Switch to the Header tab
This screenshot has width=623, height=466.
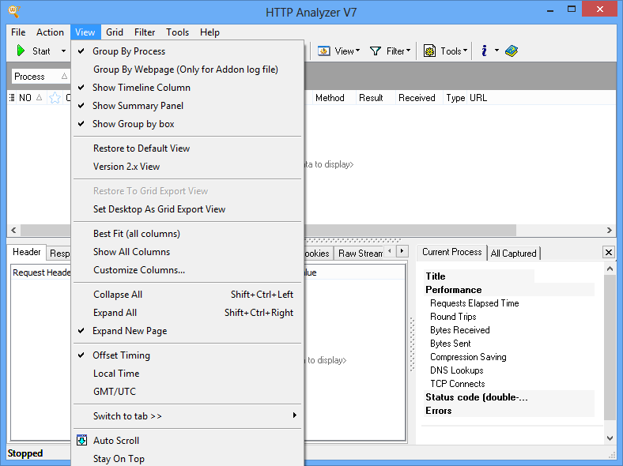27,252
